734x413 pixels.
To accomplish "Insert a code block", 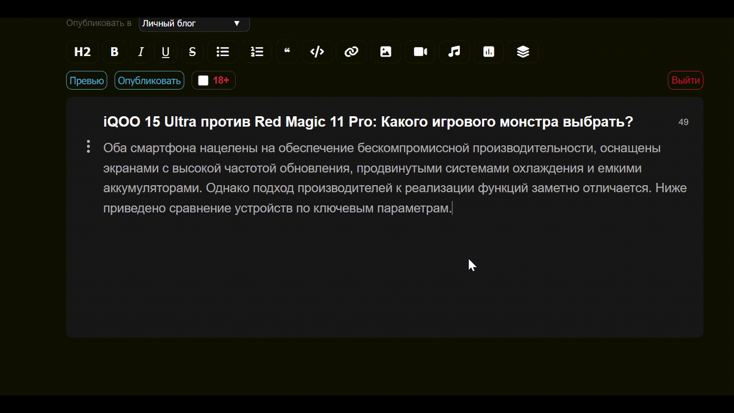I will [317, 52].
